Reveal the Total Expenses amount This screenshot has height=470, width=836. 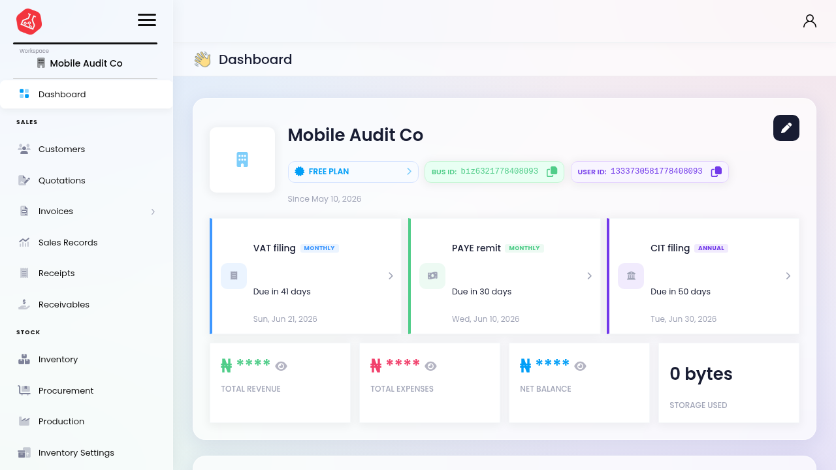[430, 366]
